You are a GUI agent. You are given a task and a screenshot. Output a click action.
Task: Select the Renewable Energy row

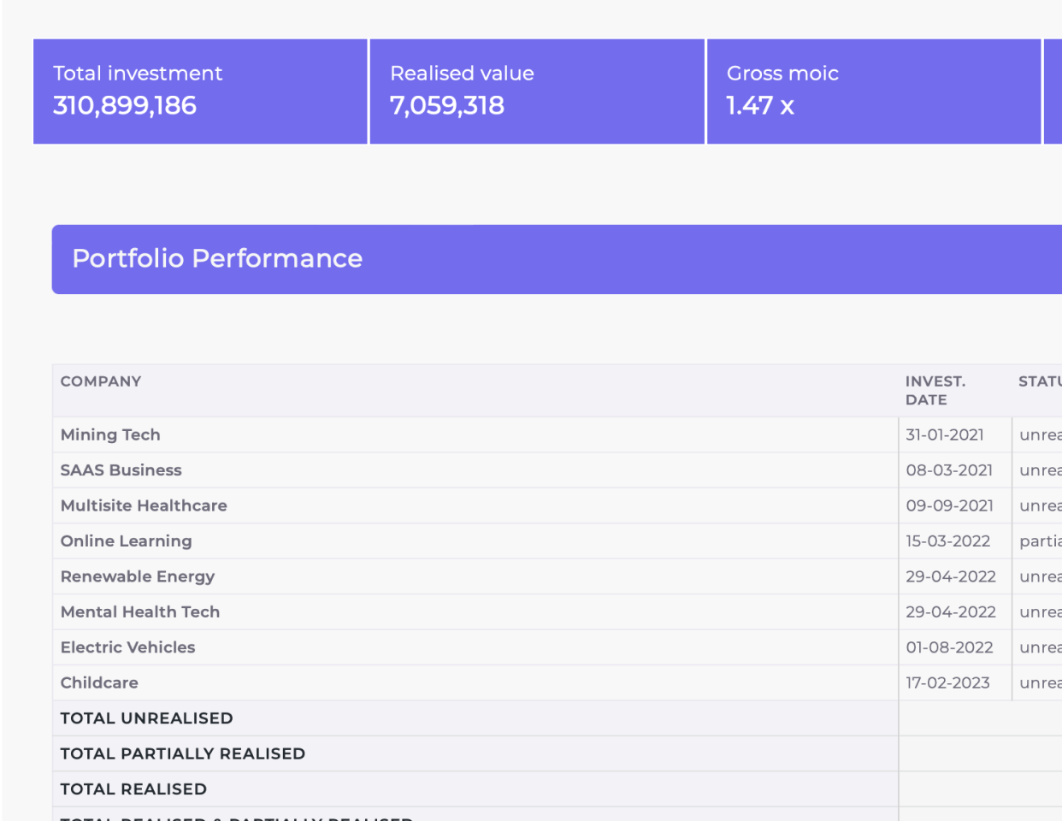[x=137, y=576]
